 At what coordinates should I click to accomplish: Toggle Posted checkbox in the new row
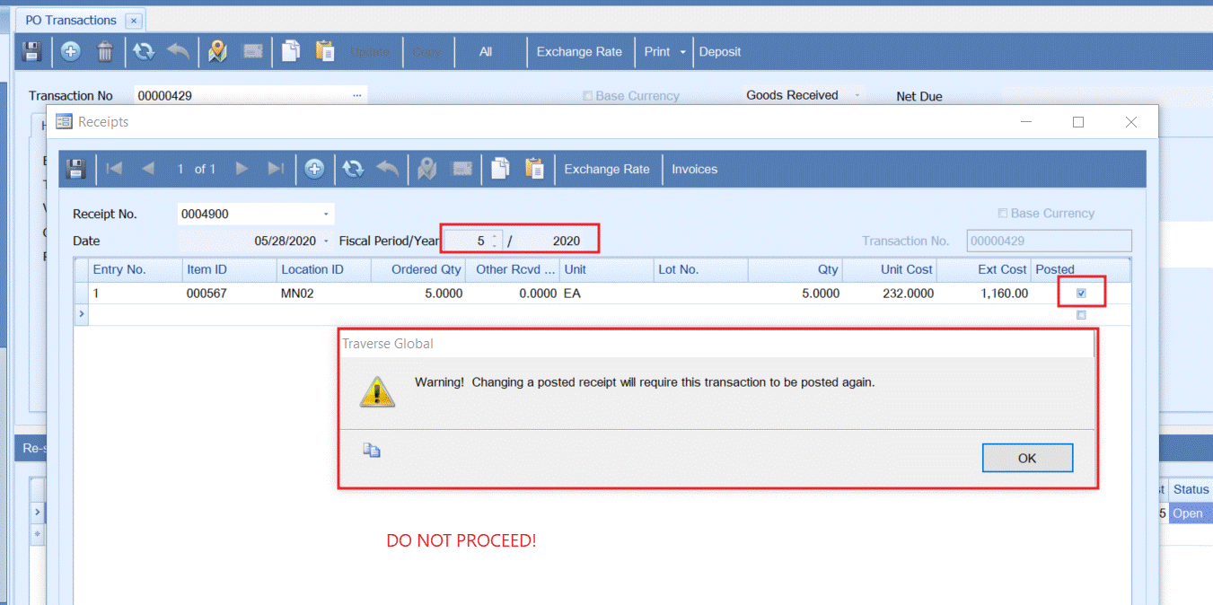pyautogui.click(x=1081, y=315)
